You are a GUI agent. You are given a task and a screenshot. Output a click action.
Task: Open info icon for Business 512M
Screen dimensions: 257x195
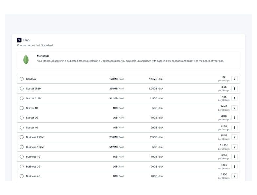click(234, 147)
